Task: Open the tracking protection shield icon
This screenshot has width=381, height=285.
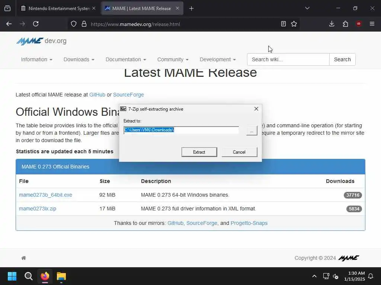Action: coord(74,24)
